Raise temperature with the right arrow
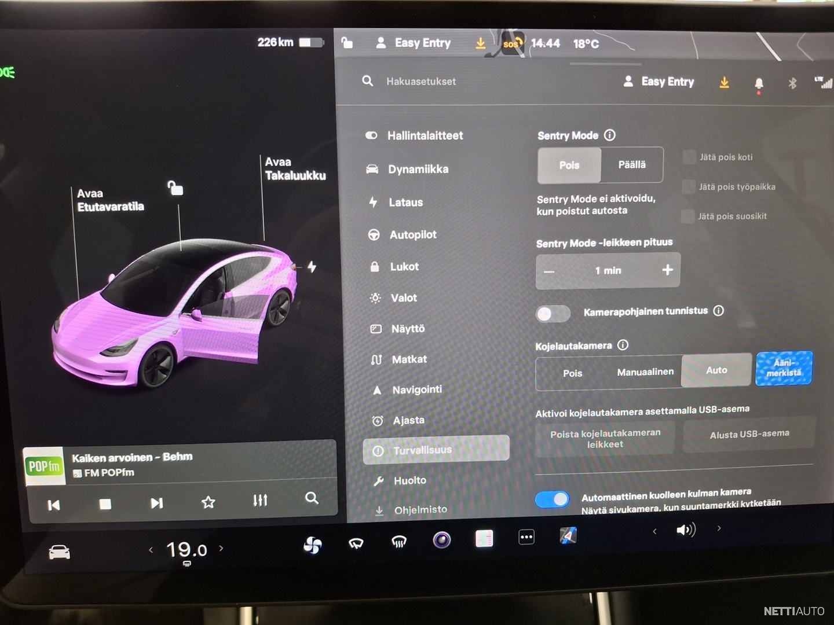 tap(221, 548)
